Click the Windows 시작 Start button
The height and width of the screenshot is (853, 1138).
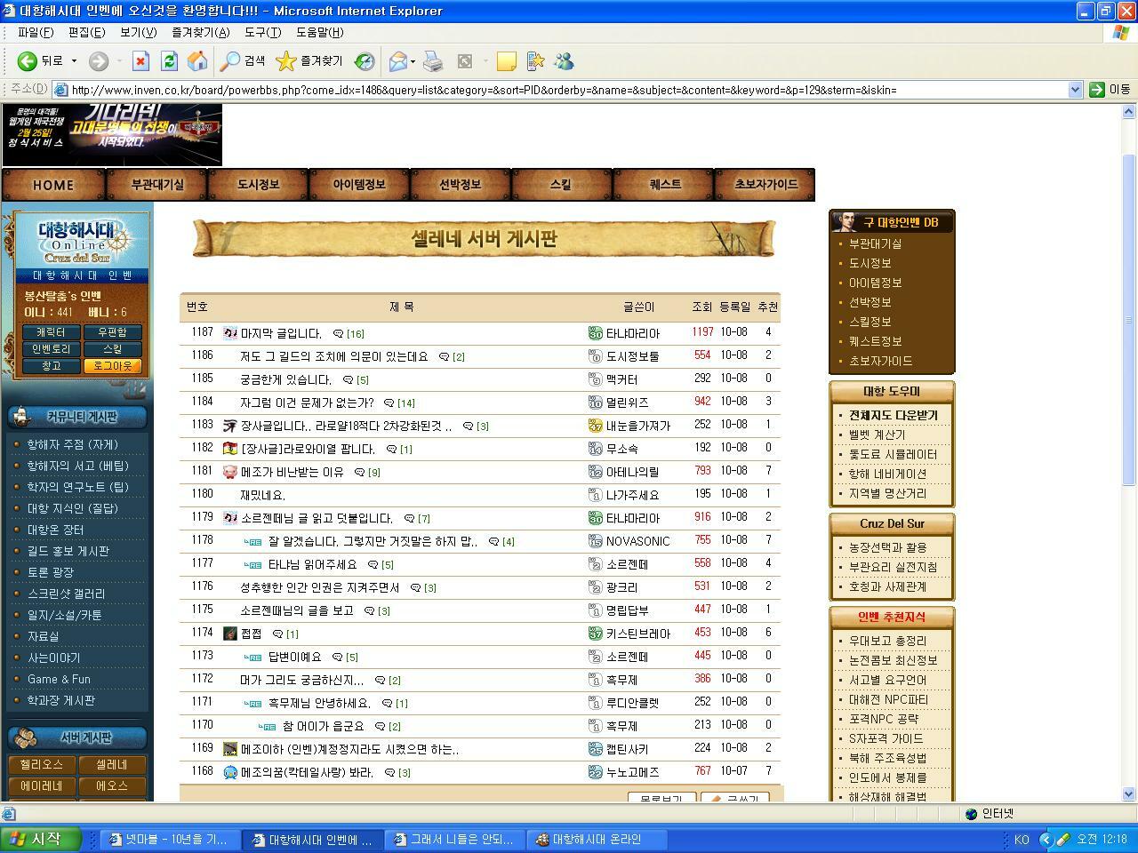coord(42,839)
